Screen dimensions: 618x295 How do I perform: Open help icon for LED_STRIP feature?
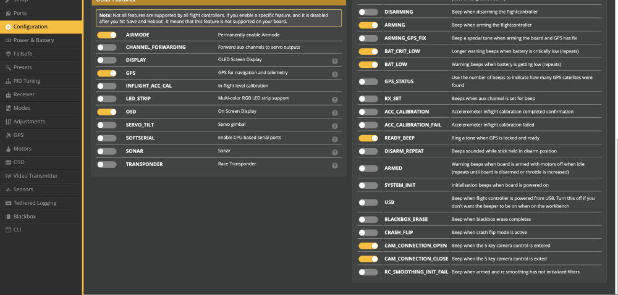[334, 99]
